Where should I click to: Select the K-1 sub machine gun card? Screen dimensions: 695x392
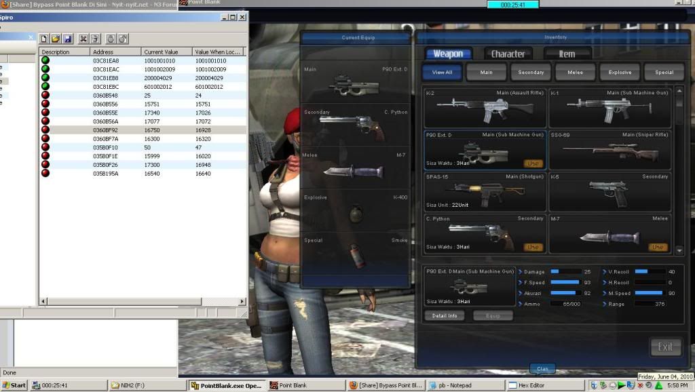tap(610, 108)
